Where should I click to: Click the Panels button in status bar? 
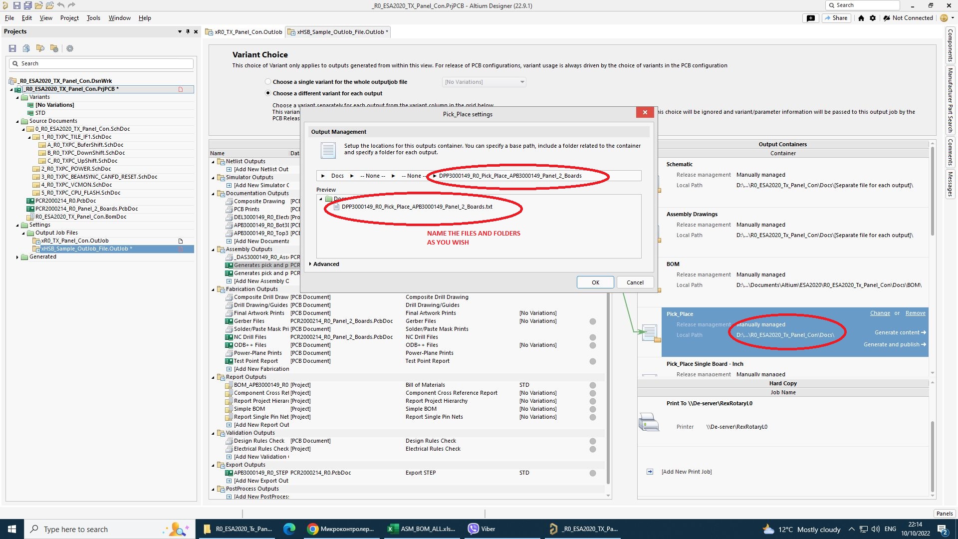click(944, 514)
